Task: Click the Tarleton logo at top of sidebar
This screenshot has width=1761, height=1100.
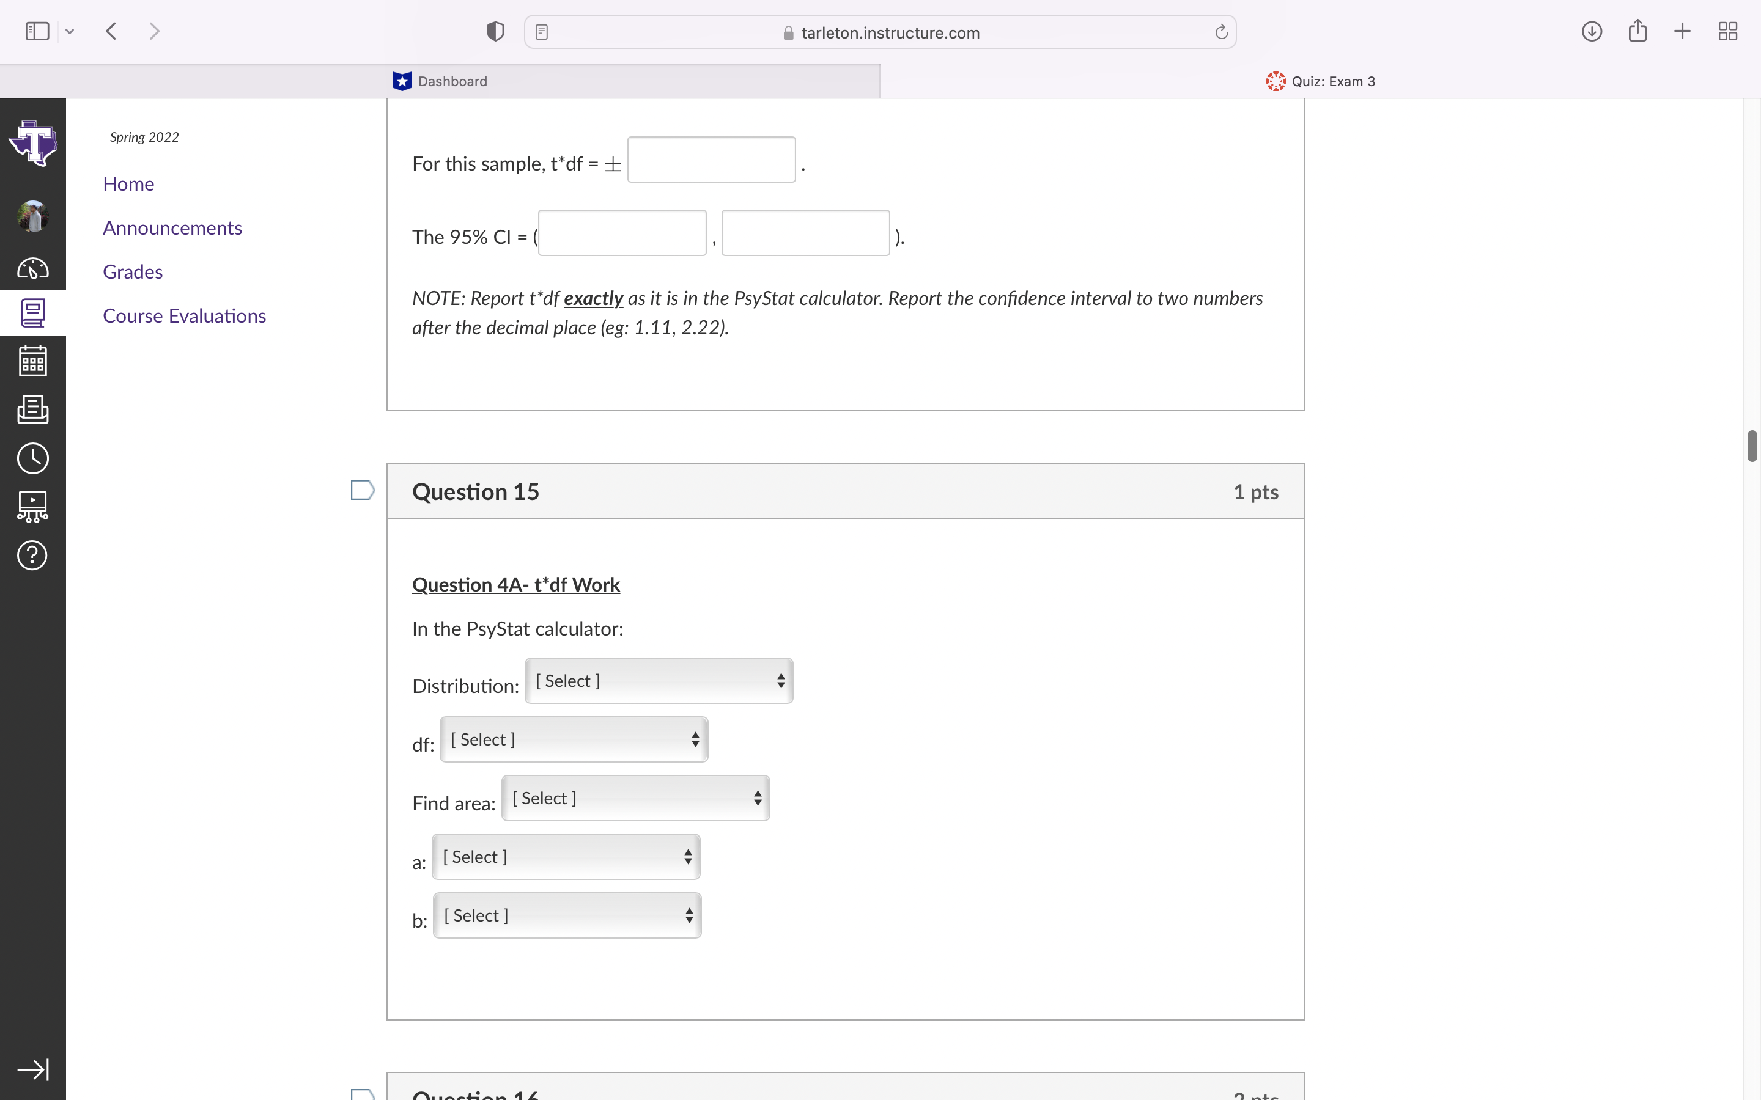Action: click(x=34, y=142)
